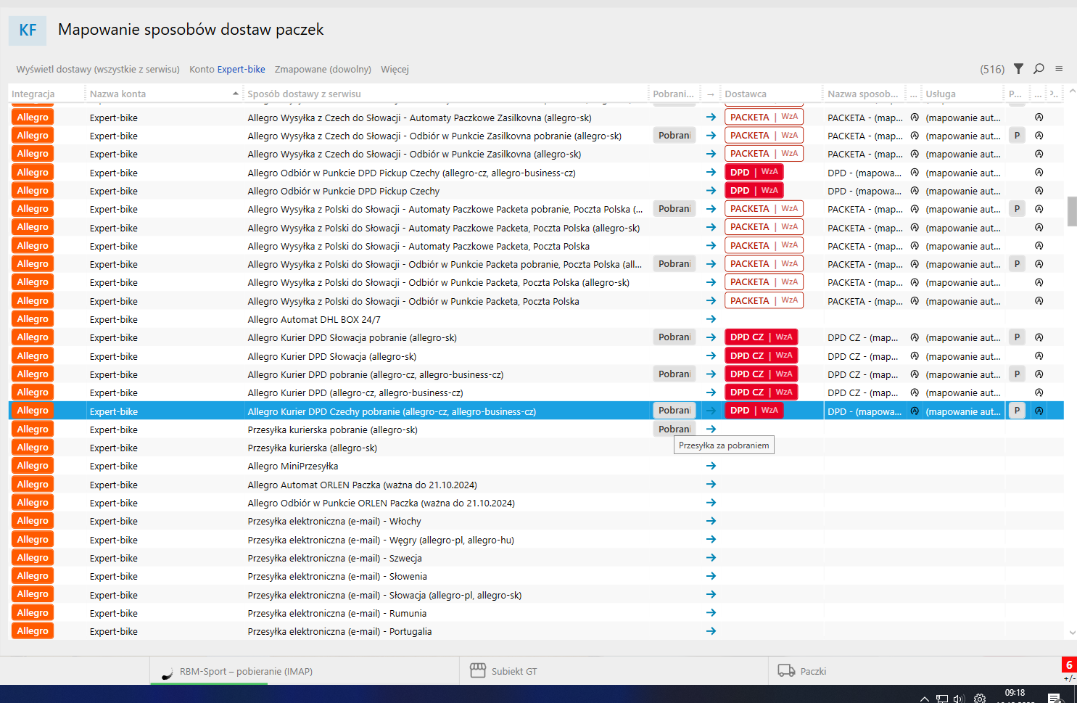Switch to Paczki tab
Image resolution: width=1077 pixels, height=703 pixels.
tap(812, 671)
